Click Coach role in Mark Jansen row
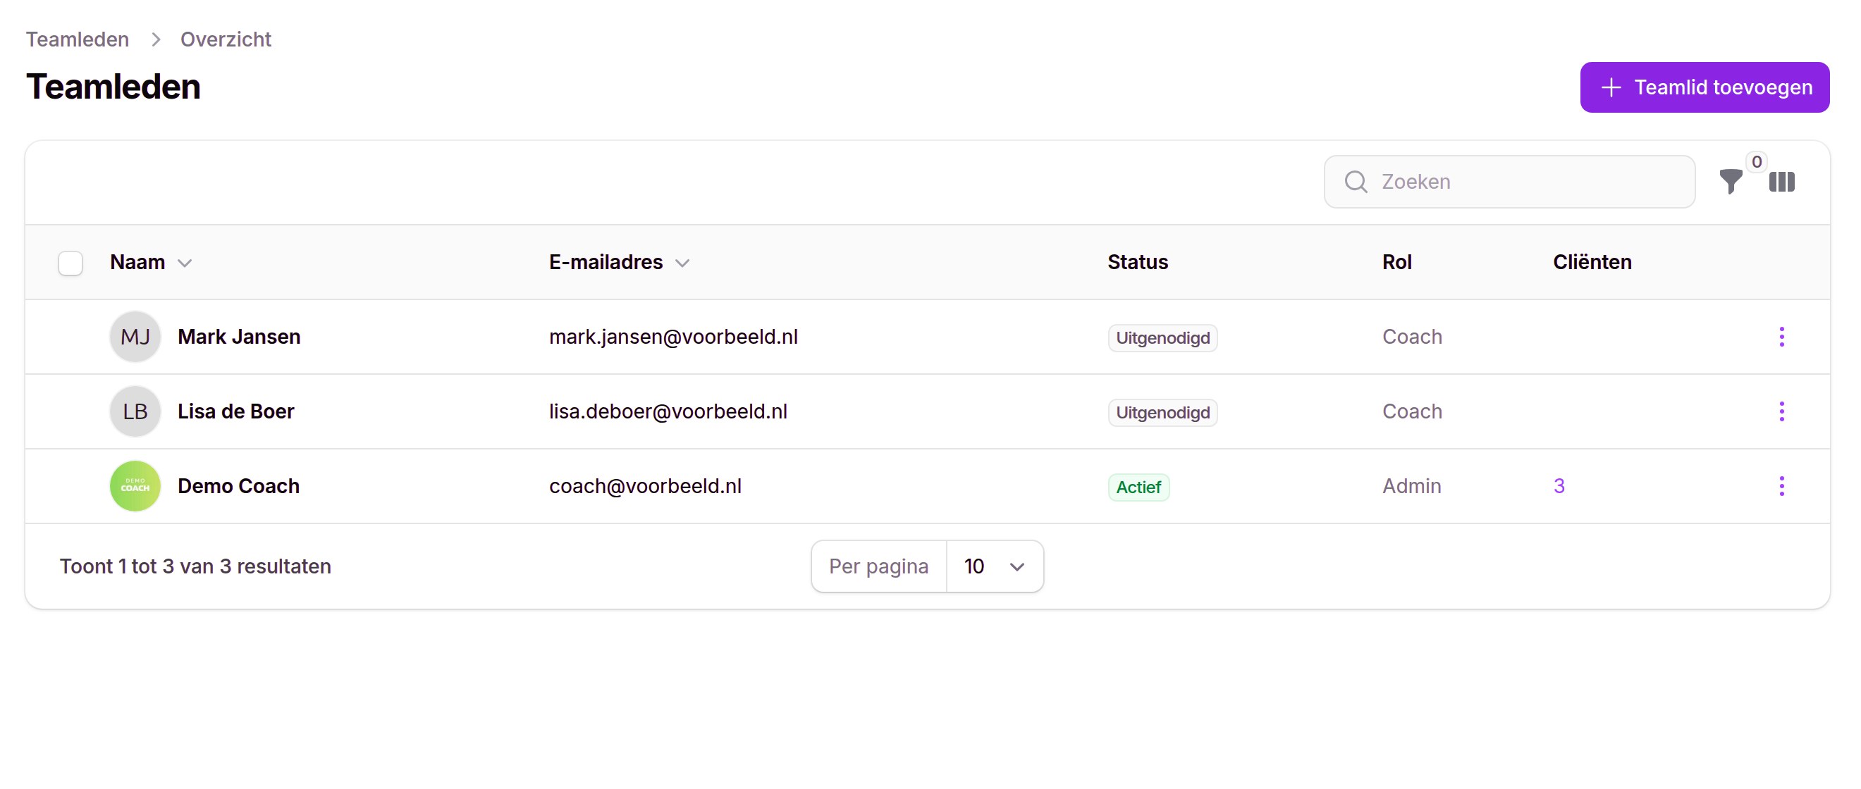Image resolution: width=1861 pixels, height=789 pixels. (x=1412, y=337)
